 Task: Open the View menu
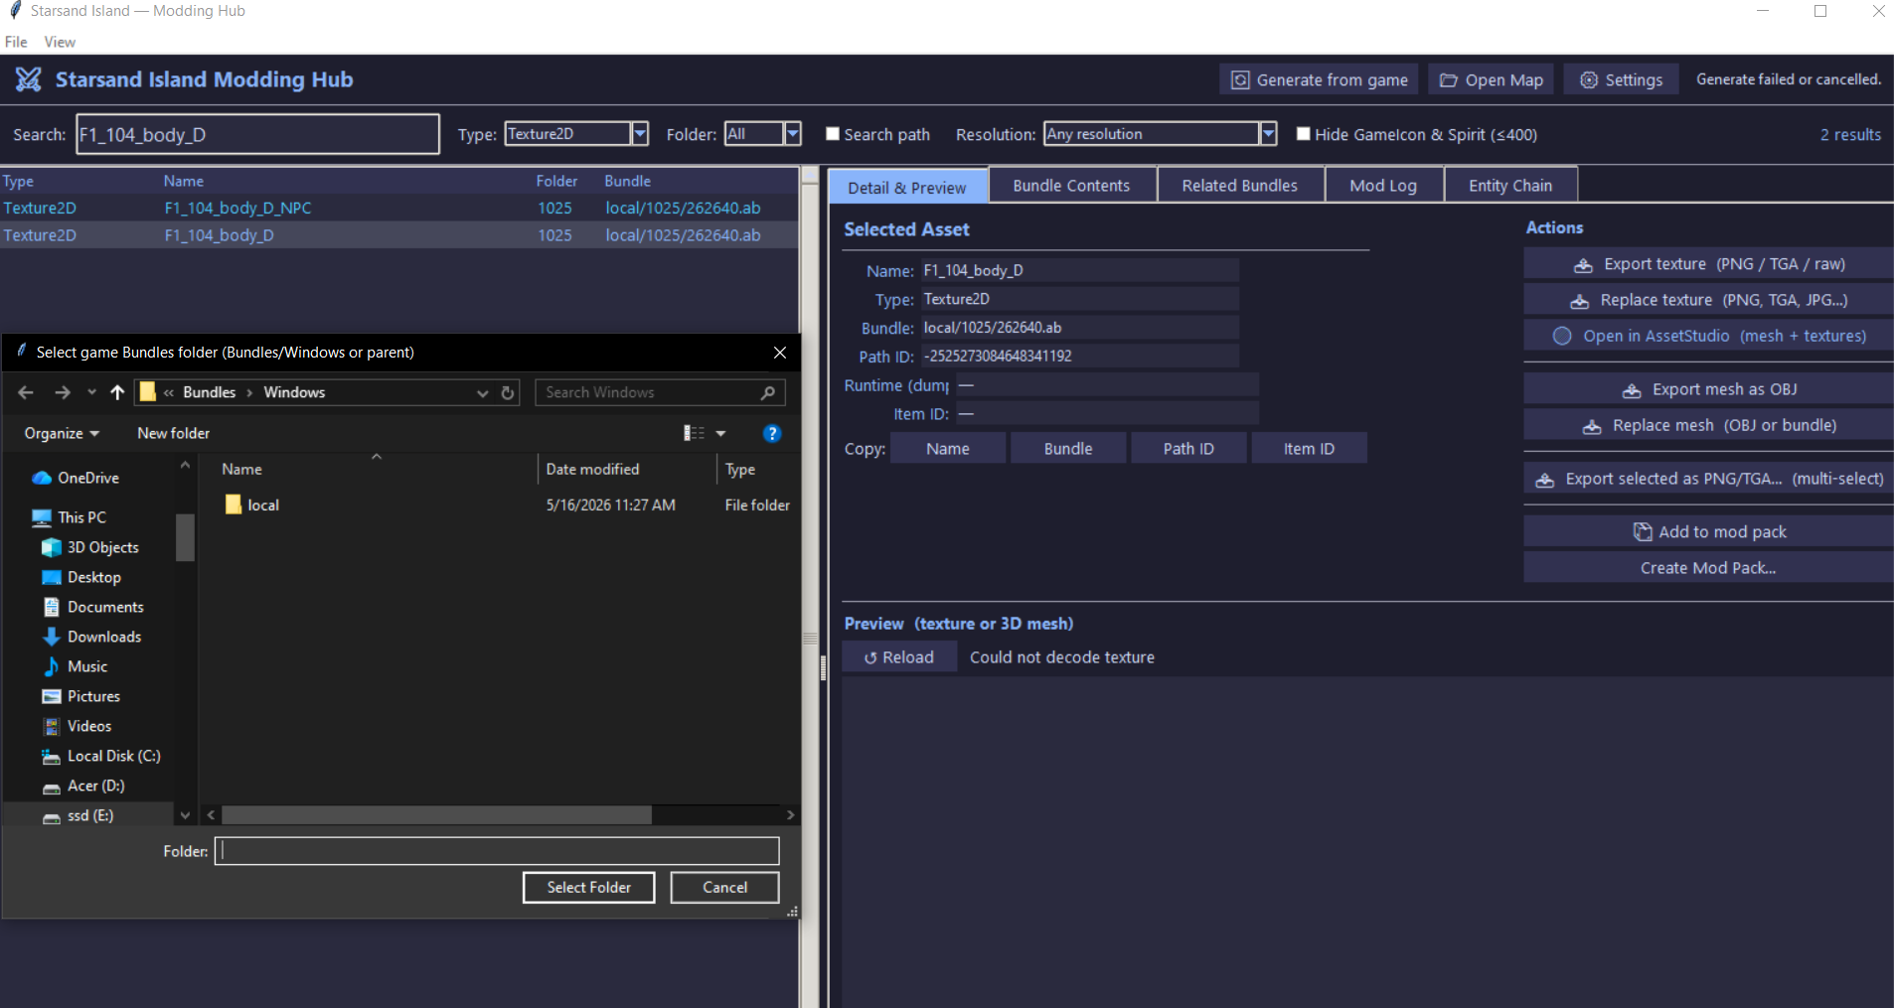(60, 42)
